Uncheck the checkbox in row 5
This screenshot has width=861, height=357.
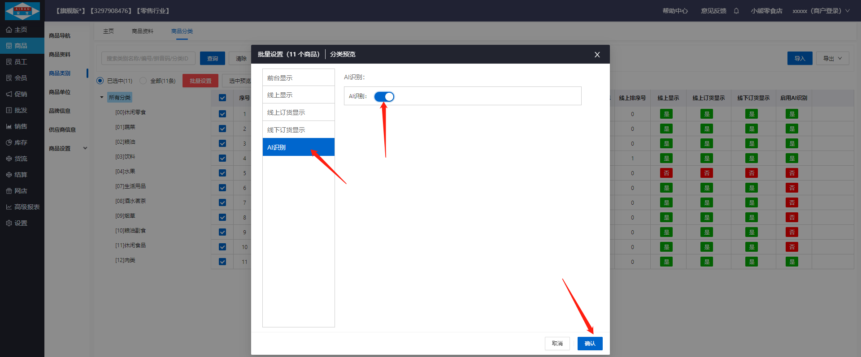coord(222,173)
